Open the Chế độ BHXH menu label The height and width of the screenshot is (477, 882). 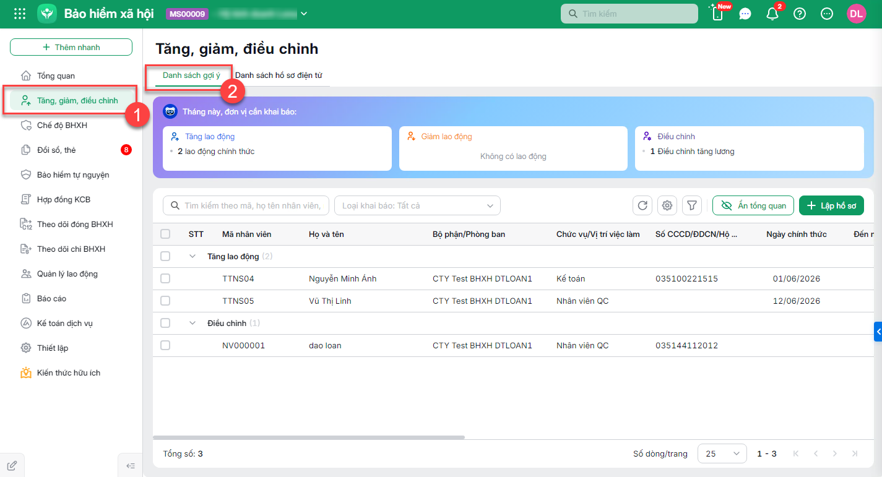(x=62, y=125)
